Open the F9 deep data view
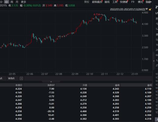Viewport: 158px width, 122px height. [133, 2]
